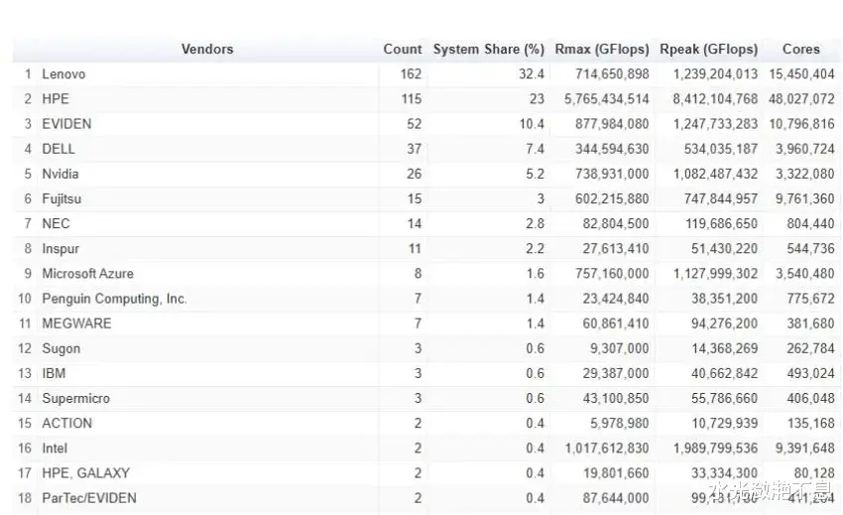Click HPE's Rmax value 5,765,434,514

[606, 99]
